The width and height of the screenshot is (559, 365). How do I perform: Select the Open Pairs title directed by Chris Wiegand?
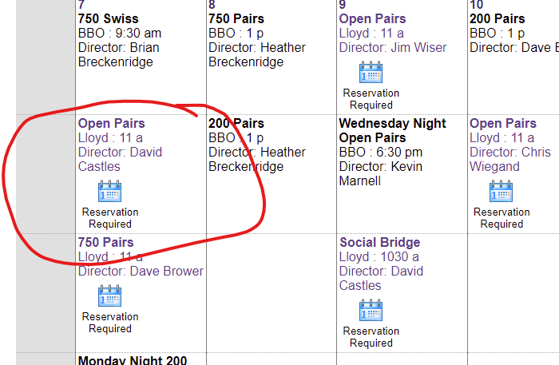[502, 124]
